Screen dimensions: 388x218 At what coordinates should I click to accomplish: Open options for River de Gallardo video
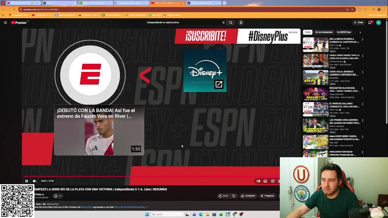[363, 104]
